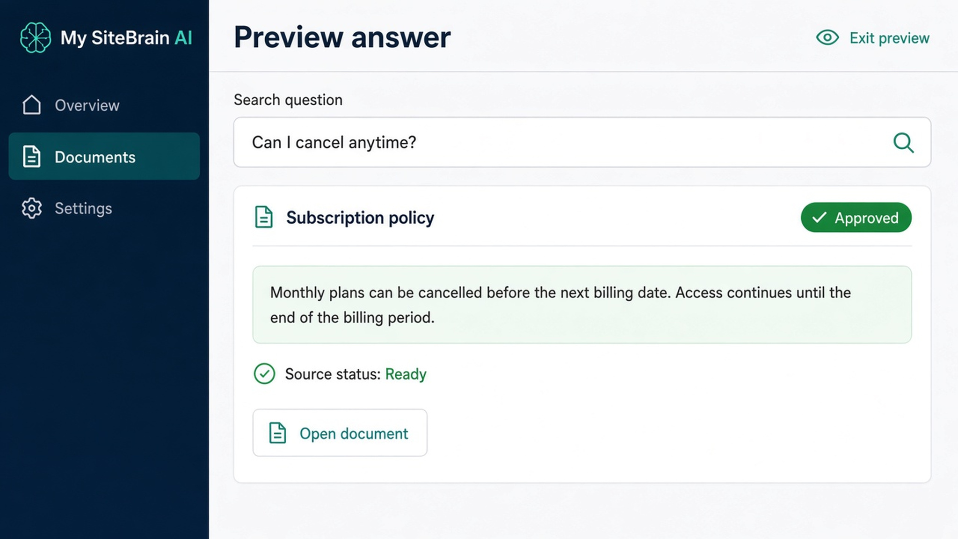Click the Open document button
Screen dimensions: 958x539
pyautogui.click(x=340, y=433)
